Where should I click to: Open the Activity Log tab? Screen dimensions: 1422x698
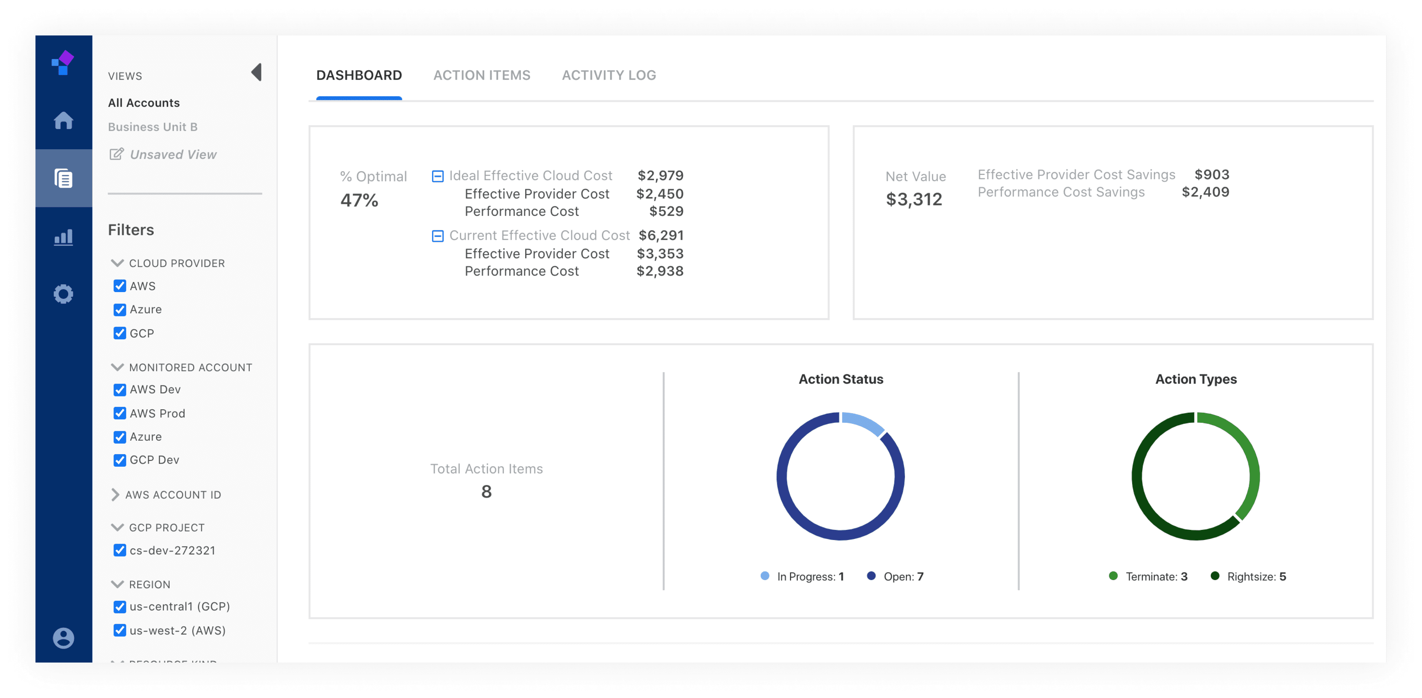pyautogui.click(x=608, y=75)
